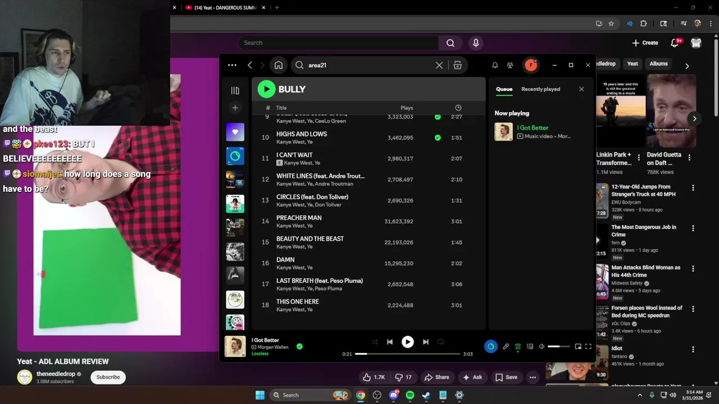The height and width of the screenshot is (404, 719).
Task: Click YouTube Create button
Action: [x=645, y=43]
